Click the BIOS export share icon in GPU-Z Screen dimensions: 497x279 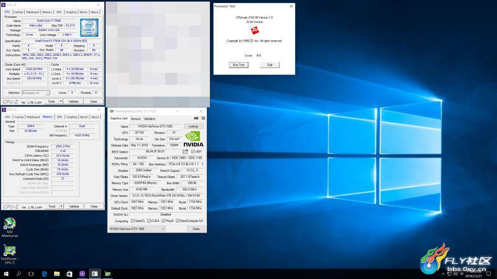pyautogui.click(x=185, y=151)
